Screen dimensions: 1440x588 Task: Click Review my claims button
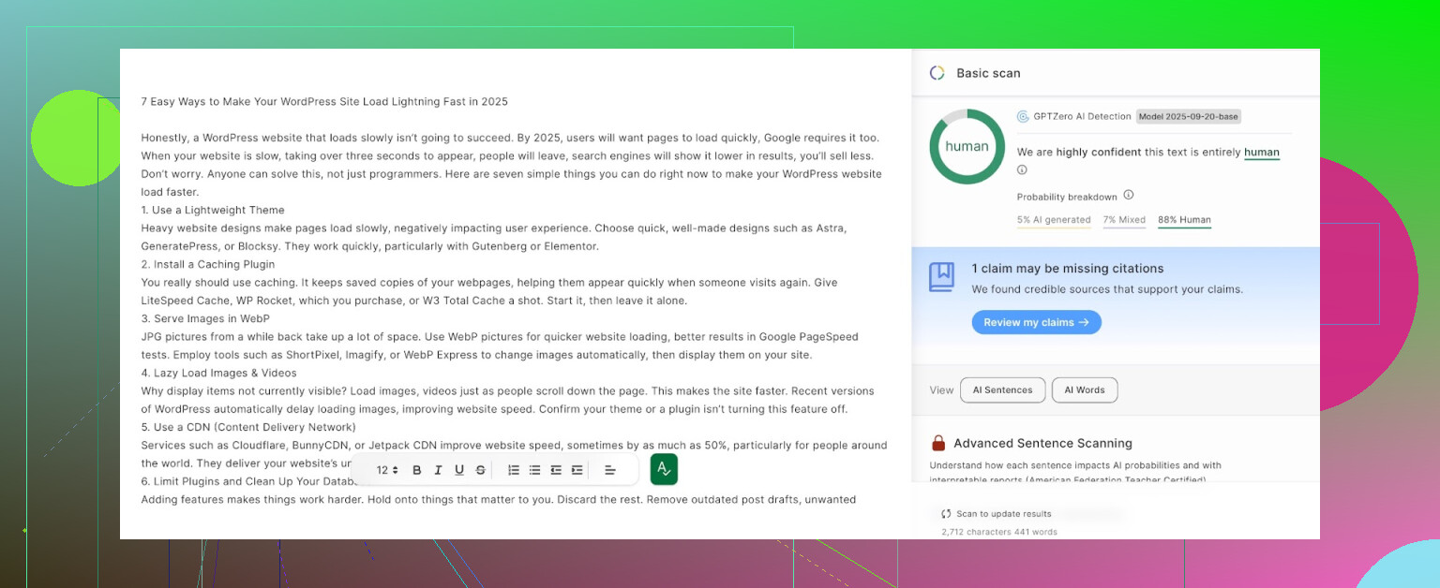pos(1036,322)
